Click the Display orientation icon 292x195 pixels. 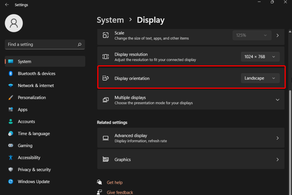pyautogui.click(x=106, y=78)
